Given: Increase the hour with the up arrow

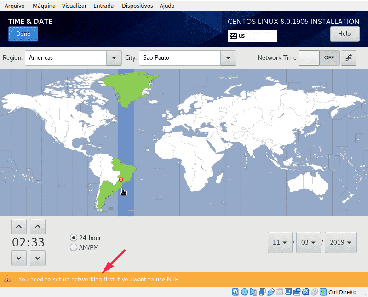Looking at the screenshot, I should 19,227.
